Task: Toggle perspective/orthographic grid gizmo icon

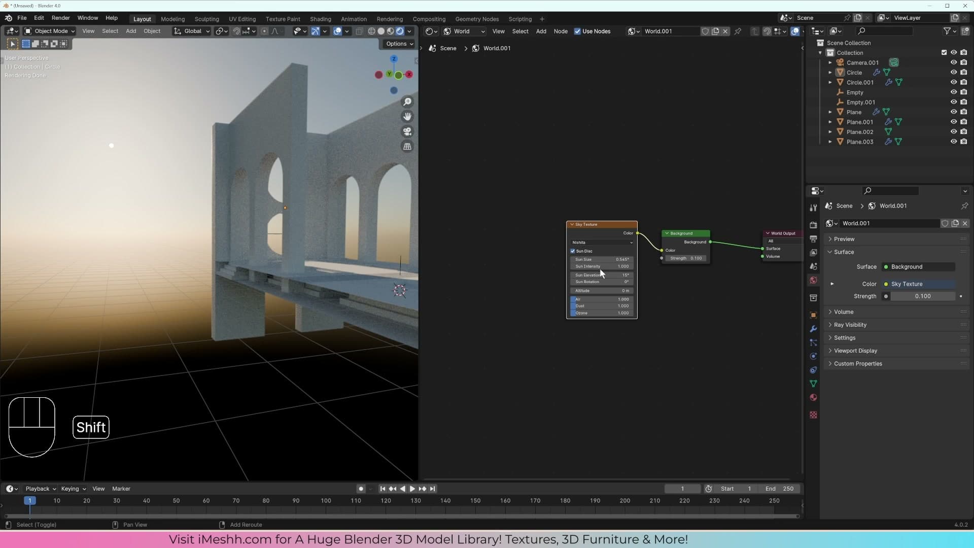Action: click(407, 147)
